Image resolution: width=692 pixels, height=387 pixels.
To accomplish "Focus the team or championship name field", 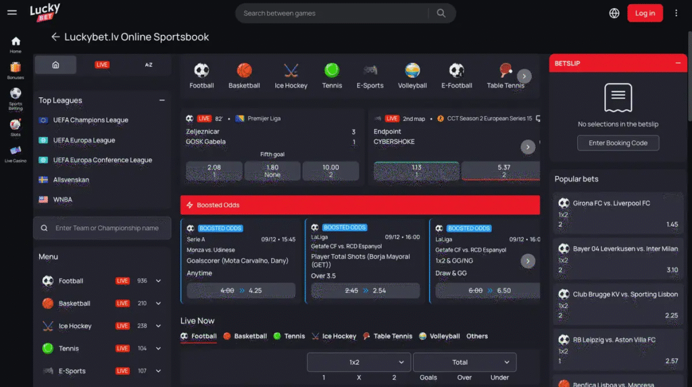I will pyautogui.click(x=102, y=228).
